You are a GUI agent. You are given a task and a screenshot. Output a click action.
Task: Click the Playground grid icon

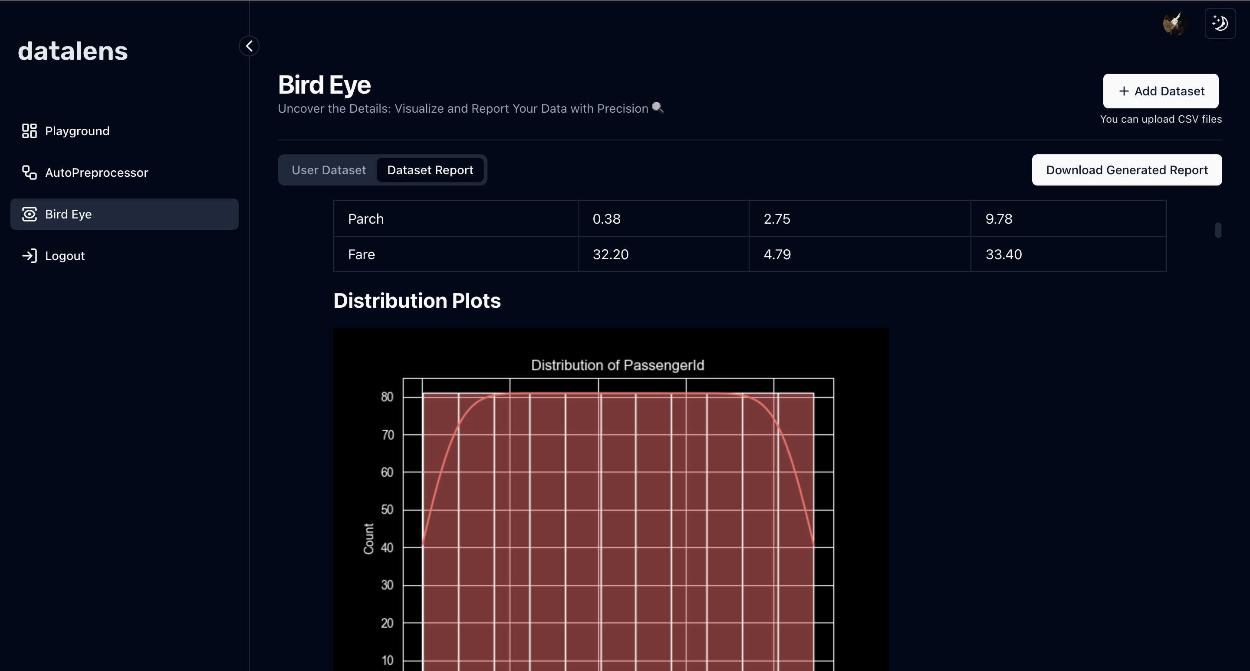click(x=29, y=131)
